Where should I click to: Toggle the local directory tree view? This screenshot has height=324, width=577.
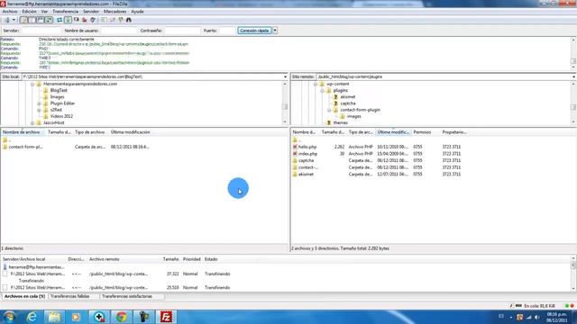point(32,20)
